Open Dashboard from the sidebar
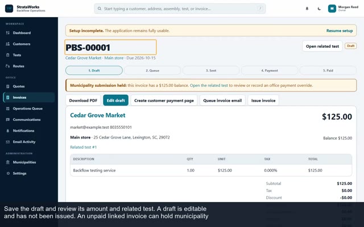The width and height of the screenshot is (364, 227). coord(22,33)
